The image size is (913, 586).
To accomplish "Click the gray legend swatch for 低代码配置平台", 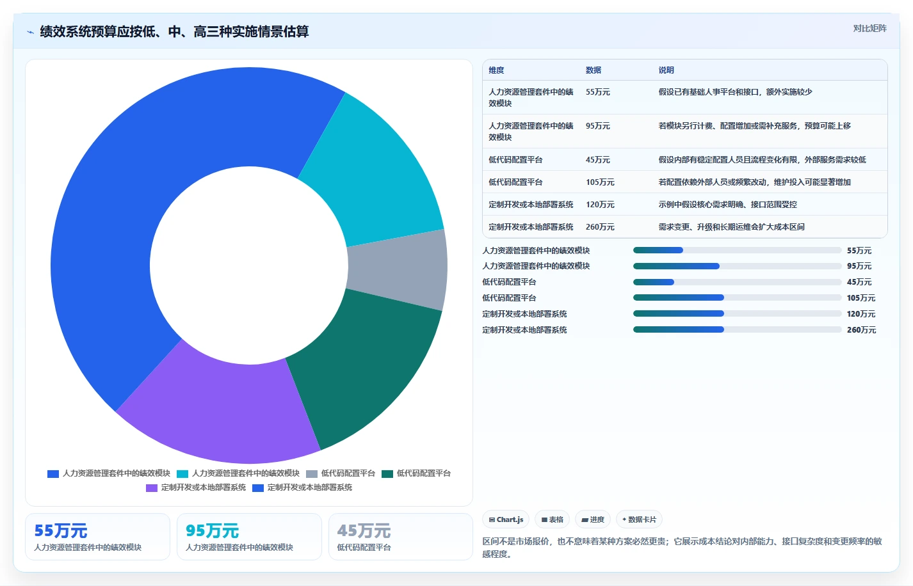I will (312, 474).
